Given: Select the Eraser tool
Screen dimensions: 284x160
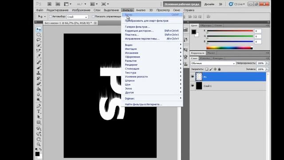Looking at the screenshot, I should (39, 84).
